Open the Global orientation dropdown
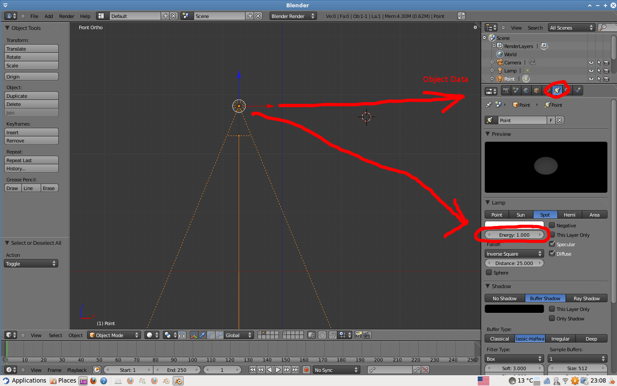This screenshot has height=386, width=617. point(239,335)
